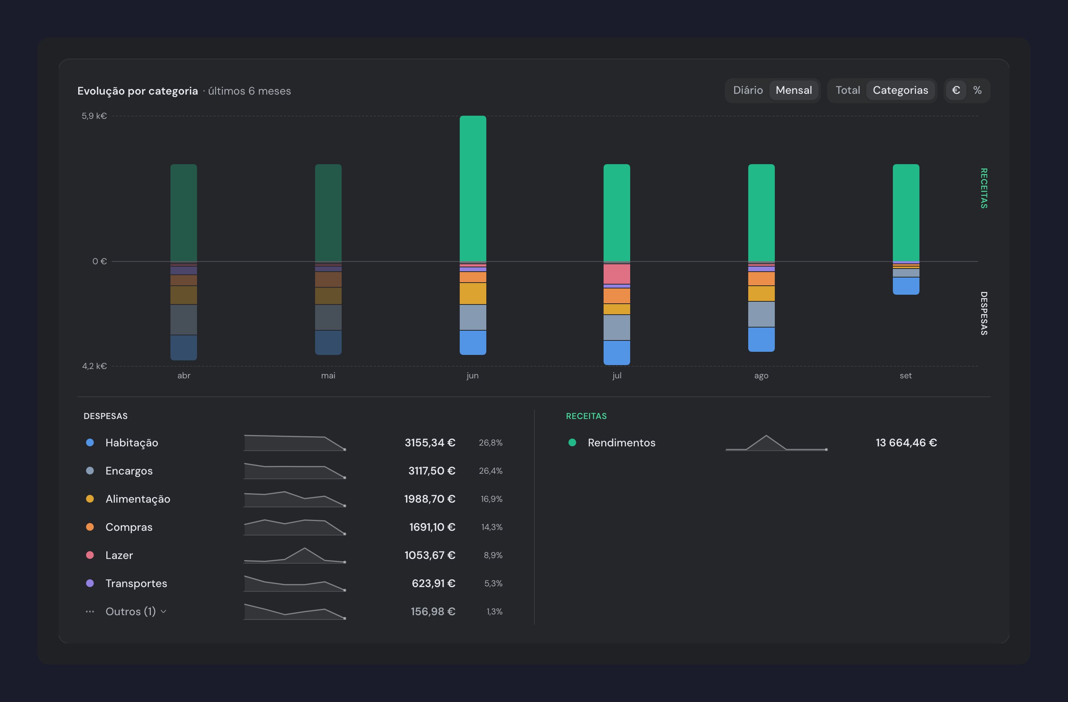Click the Rendimentos total 13 664,46 €
This screenshot has height=702, width=1068.
906,443
